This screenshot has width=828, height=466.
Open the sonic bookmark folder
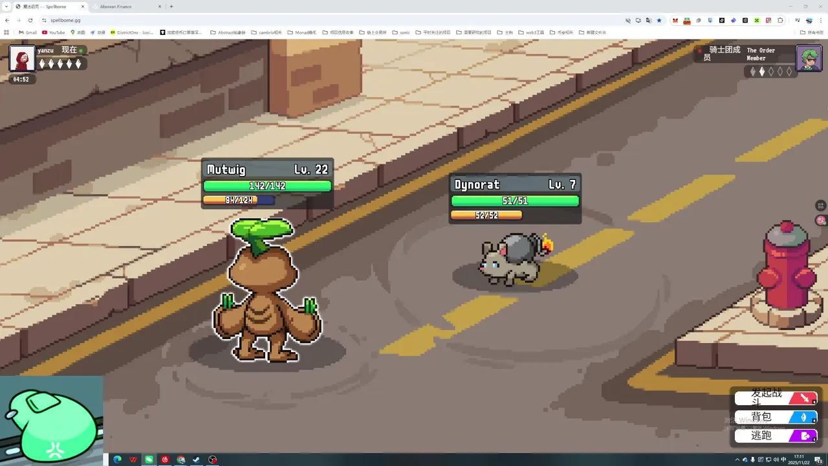tap(401, 32)
